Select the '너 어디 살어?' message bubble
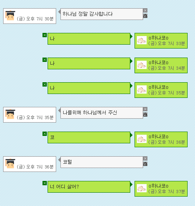The image size is (195, 206). point(89,187)
